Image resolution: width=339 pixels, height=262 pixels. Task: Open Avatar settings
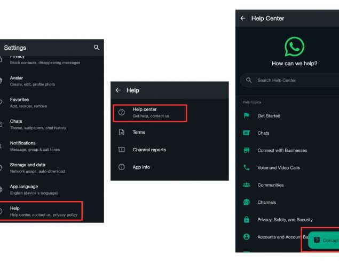point(52,81)
